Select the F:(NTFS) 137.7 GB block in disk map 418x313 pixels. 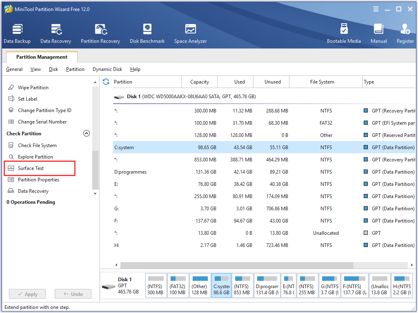[355, 286]
